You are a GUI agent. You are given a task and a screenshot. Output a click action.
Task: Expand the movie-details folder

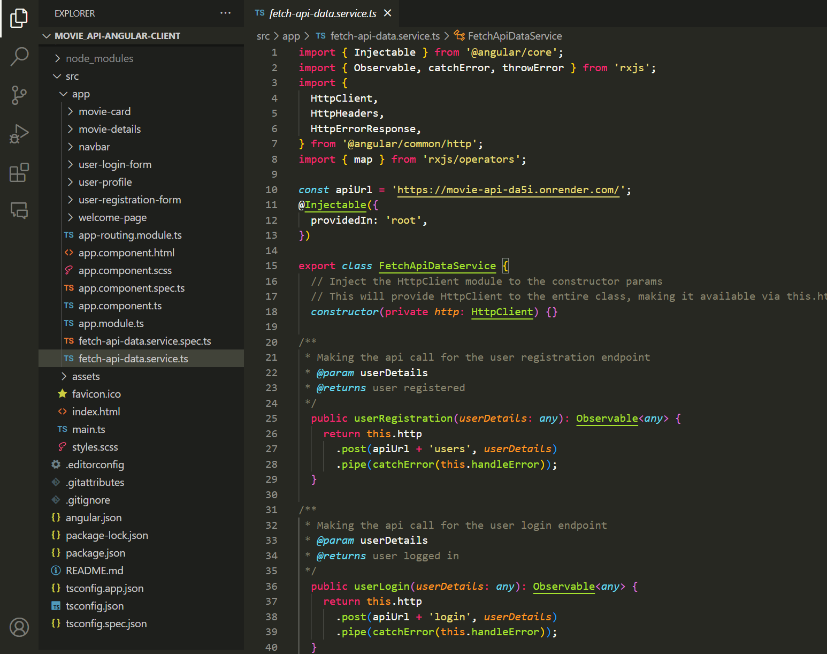coord(141,129)
